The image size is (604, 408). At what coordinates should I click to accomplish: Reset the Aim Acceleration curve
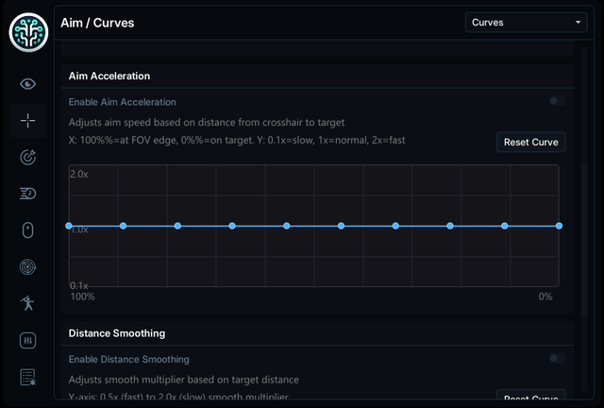(x=530, y=142)
